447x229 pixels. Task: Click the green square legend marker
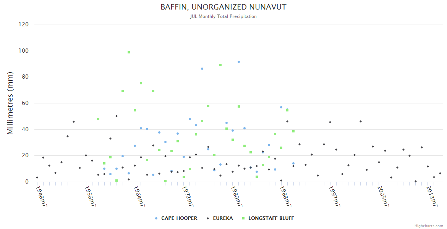pos(243,218)
